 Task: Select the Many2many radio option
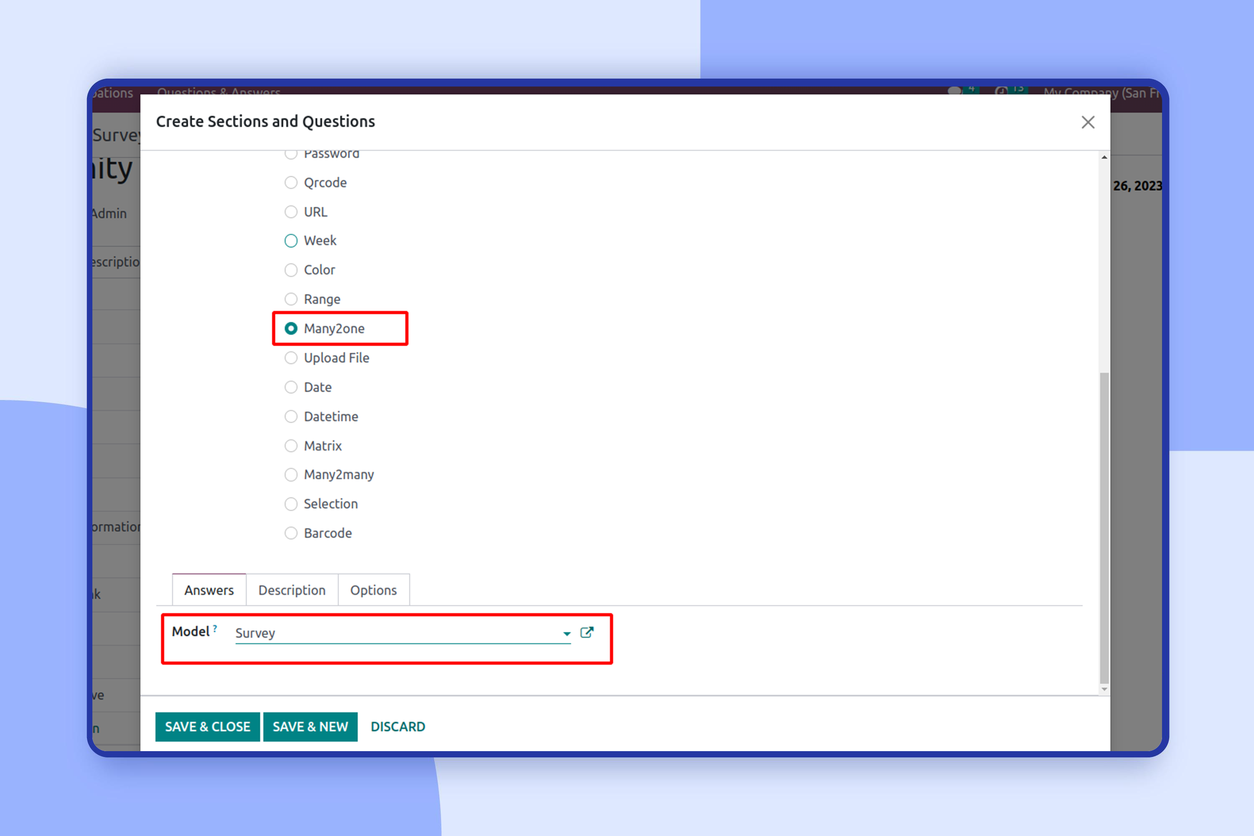[x=291, y=474]
